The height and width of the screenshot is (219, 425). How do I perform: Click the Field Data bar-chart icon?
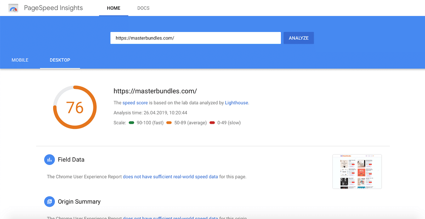click(x=50, y=159)
